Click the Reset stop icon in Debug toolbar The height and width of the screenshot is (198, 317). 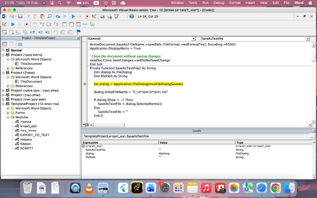[27, 24]
